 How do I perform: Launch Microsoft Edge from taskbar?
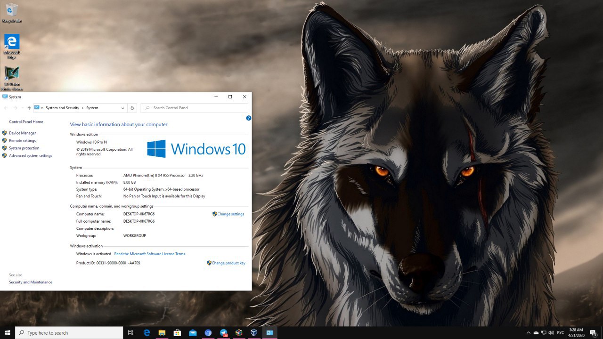147,332
